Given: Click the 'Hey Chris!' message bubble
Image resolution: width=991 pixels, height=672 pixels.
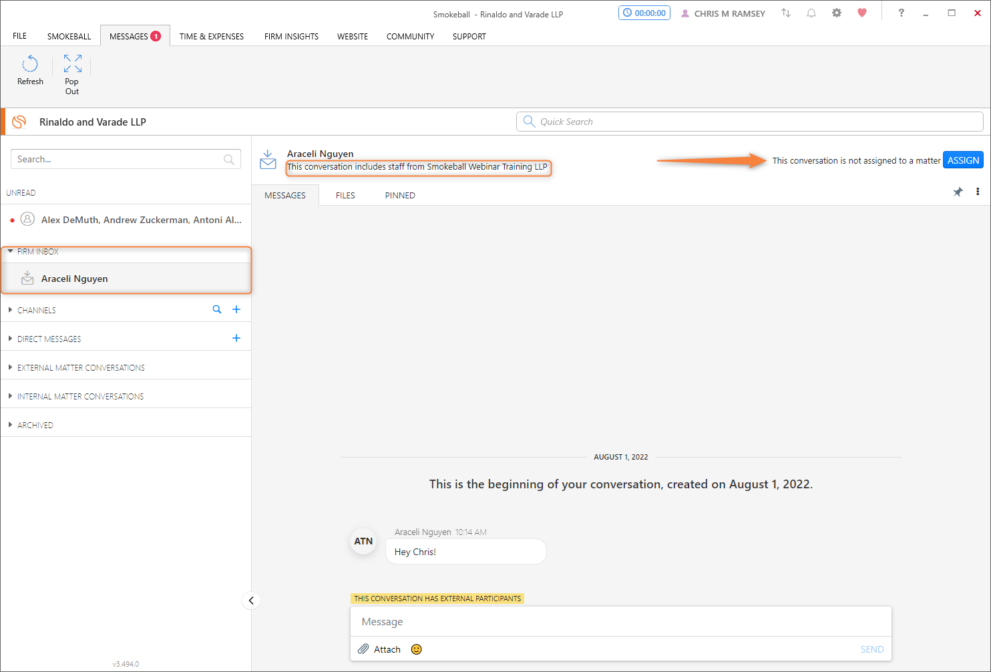Looking at the screenshot, I should pos(466,552).
